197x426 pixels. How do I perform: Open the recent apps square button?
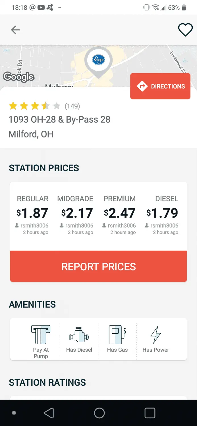(x=150, y=413)
